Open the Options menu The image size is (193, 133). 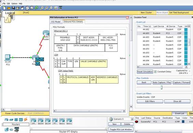pyautogui.click(x=14, y=3)
